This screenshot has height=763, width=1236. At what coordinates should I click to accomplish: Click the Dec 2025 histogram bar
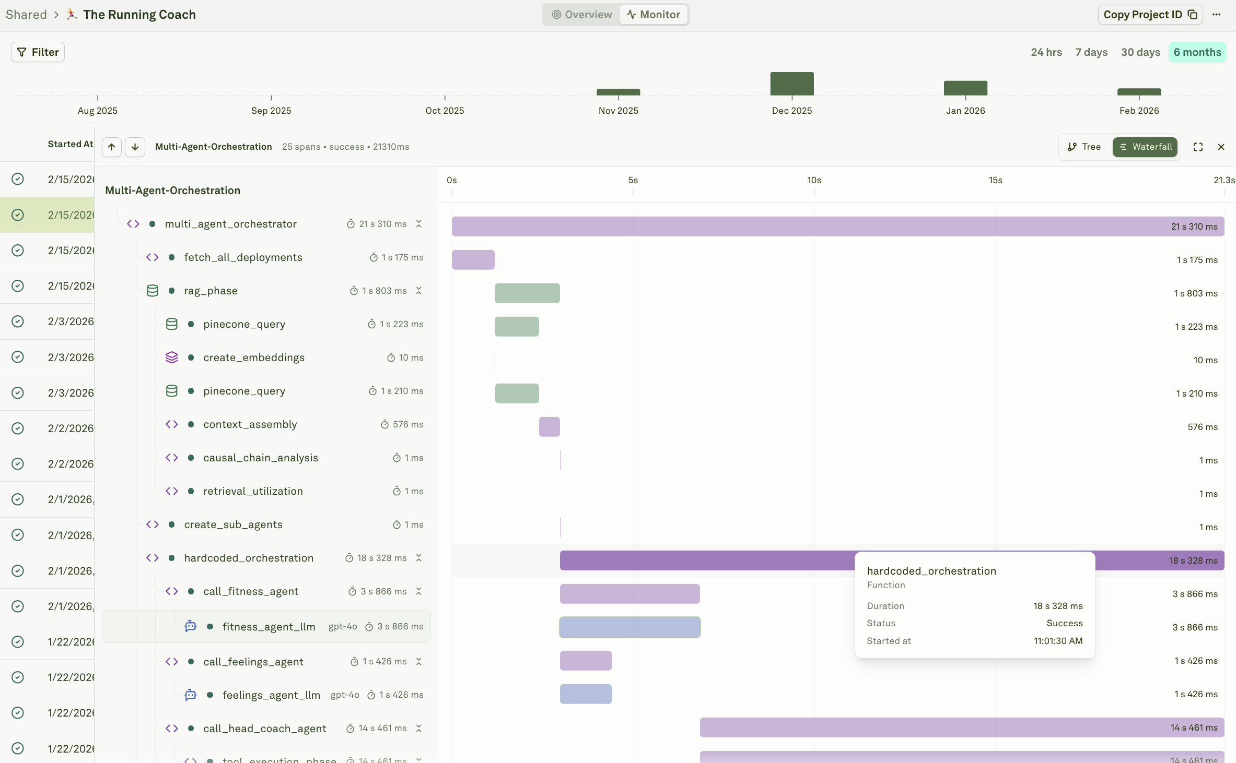coord(791,84)
